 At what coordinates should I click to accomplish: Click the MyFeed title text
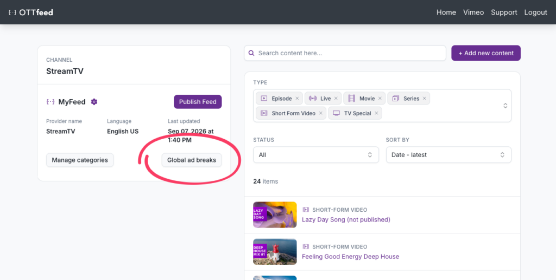point(72,102)
